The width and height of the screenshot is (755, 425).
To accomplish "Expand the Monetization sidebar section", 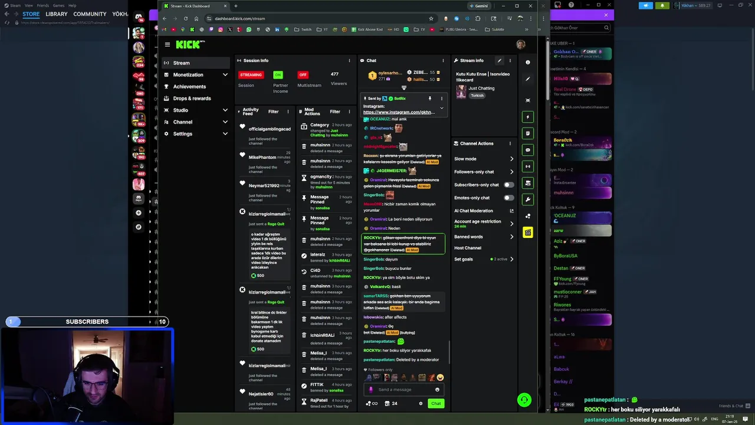I will point(225,75).
